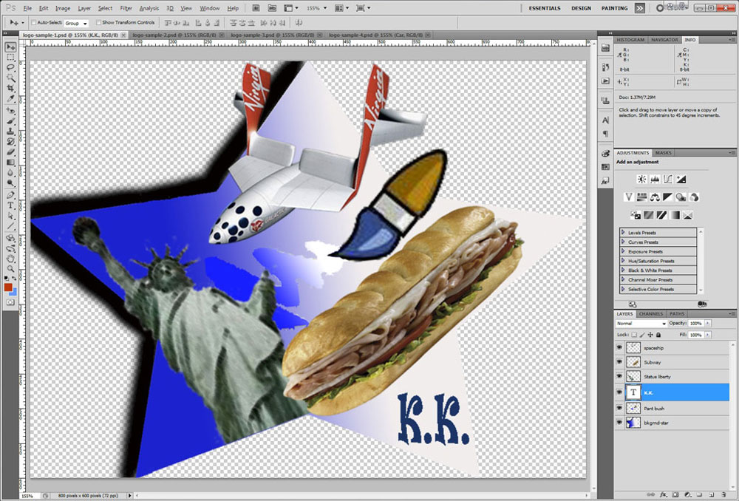Select the Crop tool

(11, 88)
